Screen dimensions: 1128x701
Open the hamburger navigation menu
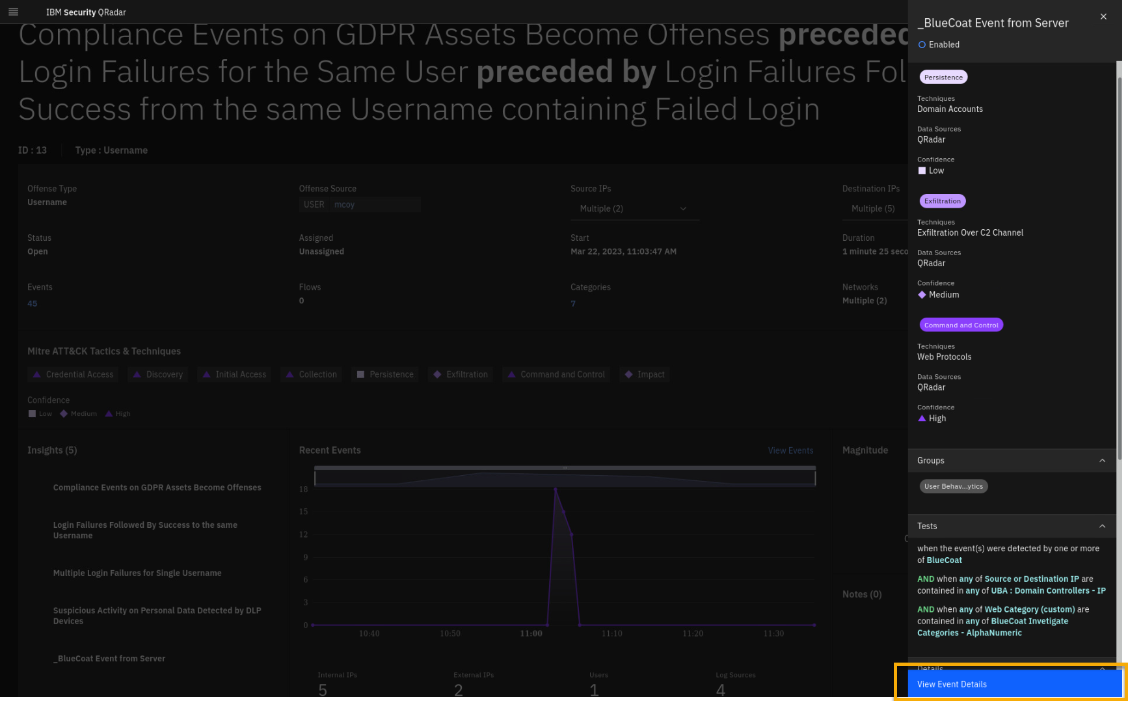tap(13, 12)
